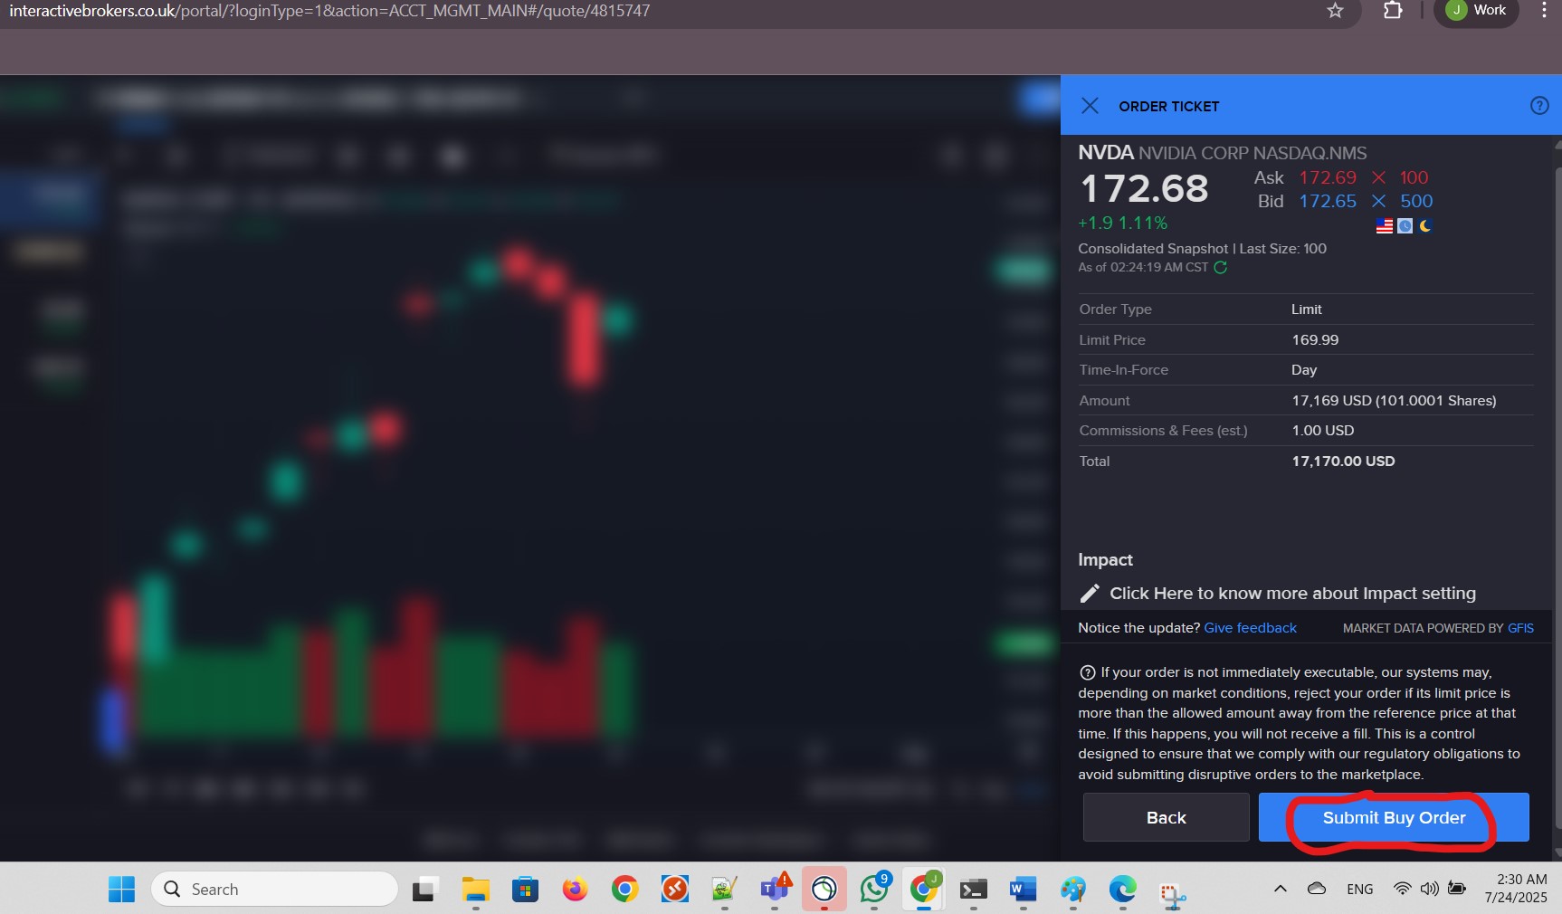The height and width of the screenshot is (914, 1562).
Task: Submit the NVDA buy order
Action: tap(1394, 817)
